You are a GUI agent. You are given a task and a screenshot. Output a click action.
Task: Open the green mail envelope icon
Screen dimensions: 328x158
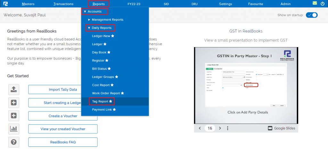click(x=315, y=3)
